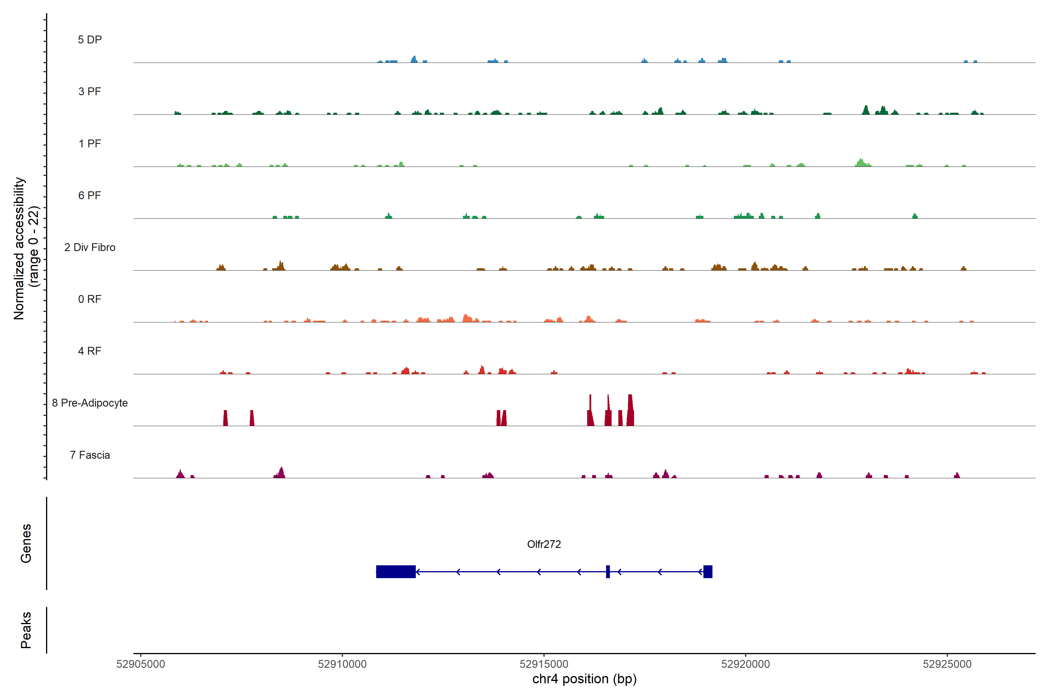
Task: Click the large leftmost Olfr272 exon block
Action: click(396, 571)
